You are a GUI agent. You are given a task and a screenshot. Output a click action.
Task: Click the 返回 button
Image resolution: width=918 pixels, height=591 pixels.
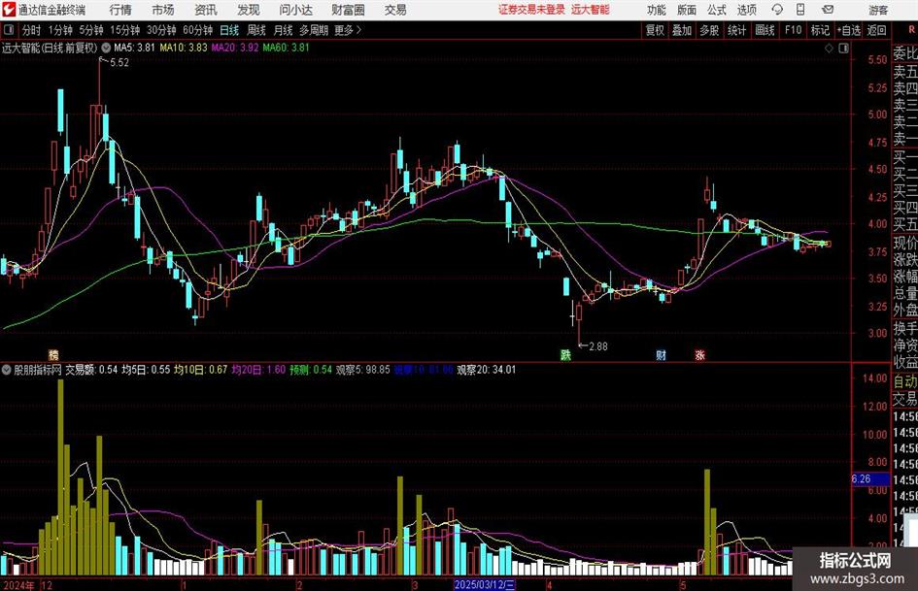(x=876, y=30)
